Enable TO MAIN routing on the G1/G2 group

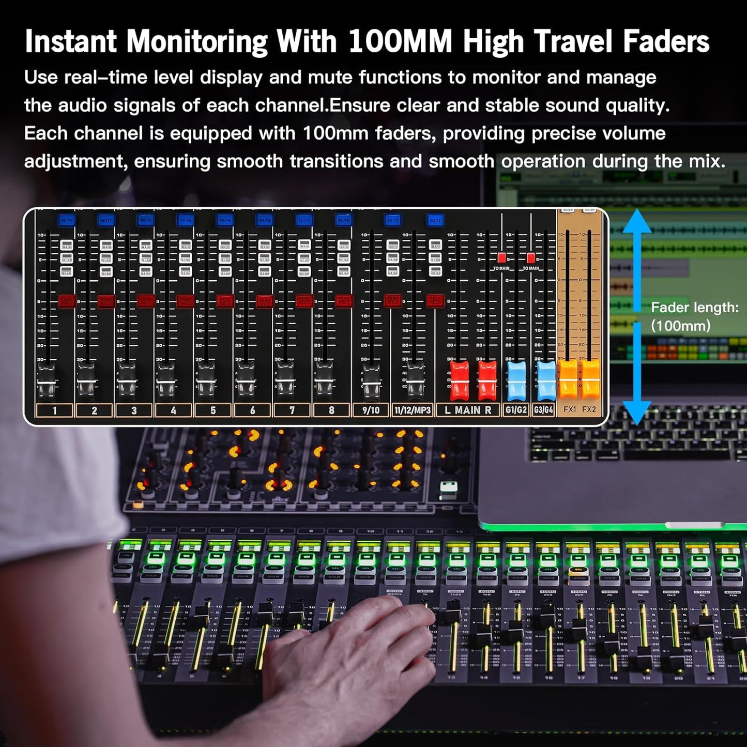(x=501, y=258)
